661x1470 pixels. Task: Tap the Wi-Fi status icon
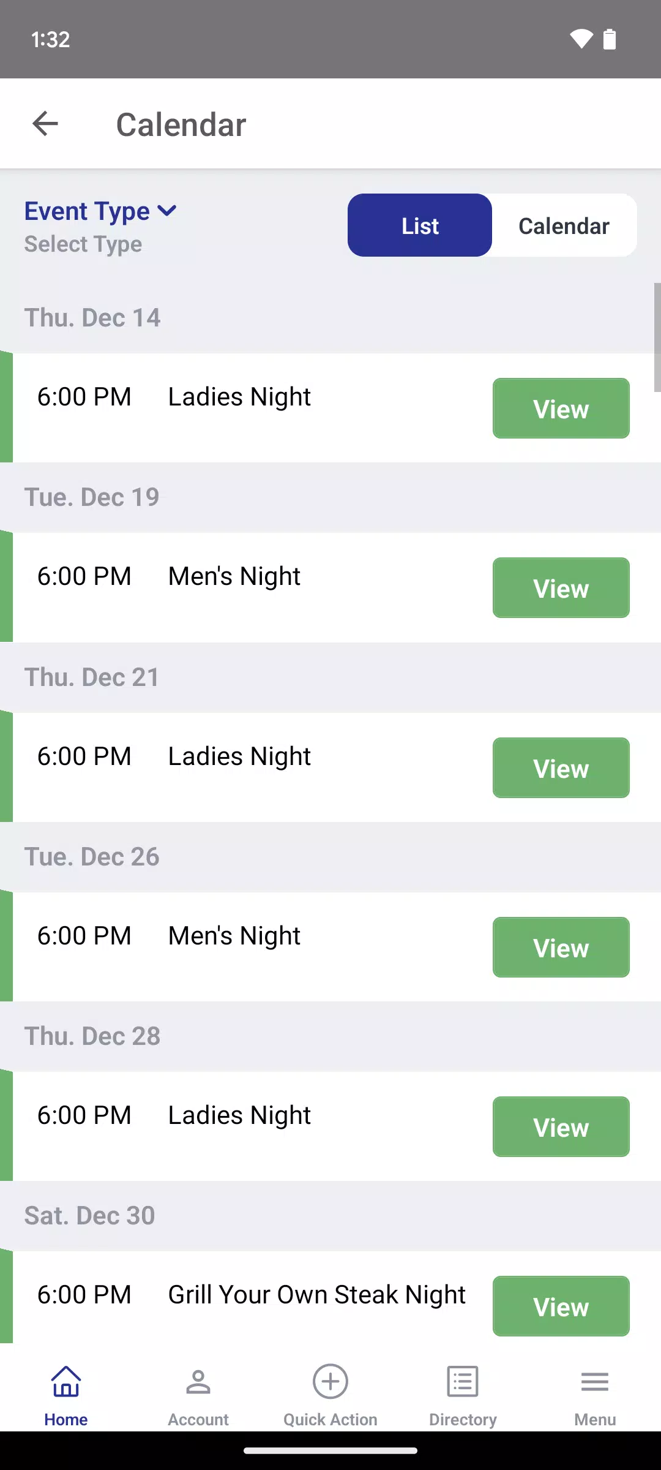pyautogui.click(x=581, y=39)
